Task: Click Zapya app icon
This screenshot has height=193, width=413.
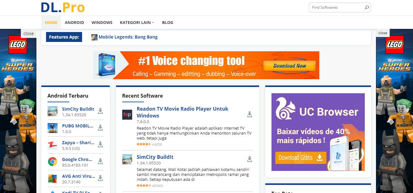Action: tap(53, 145)
